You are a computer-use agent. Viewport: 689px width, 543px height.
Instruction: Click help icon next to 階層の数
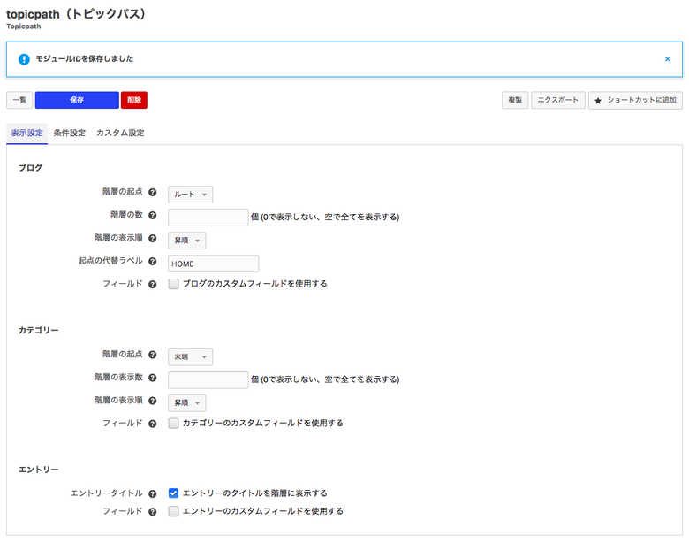point(152,216)
